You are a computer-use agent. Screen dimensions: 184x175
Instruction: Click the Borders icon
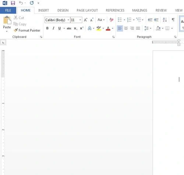(167, 28)
